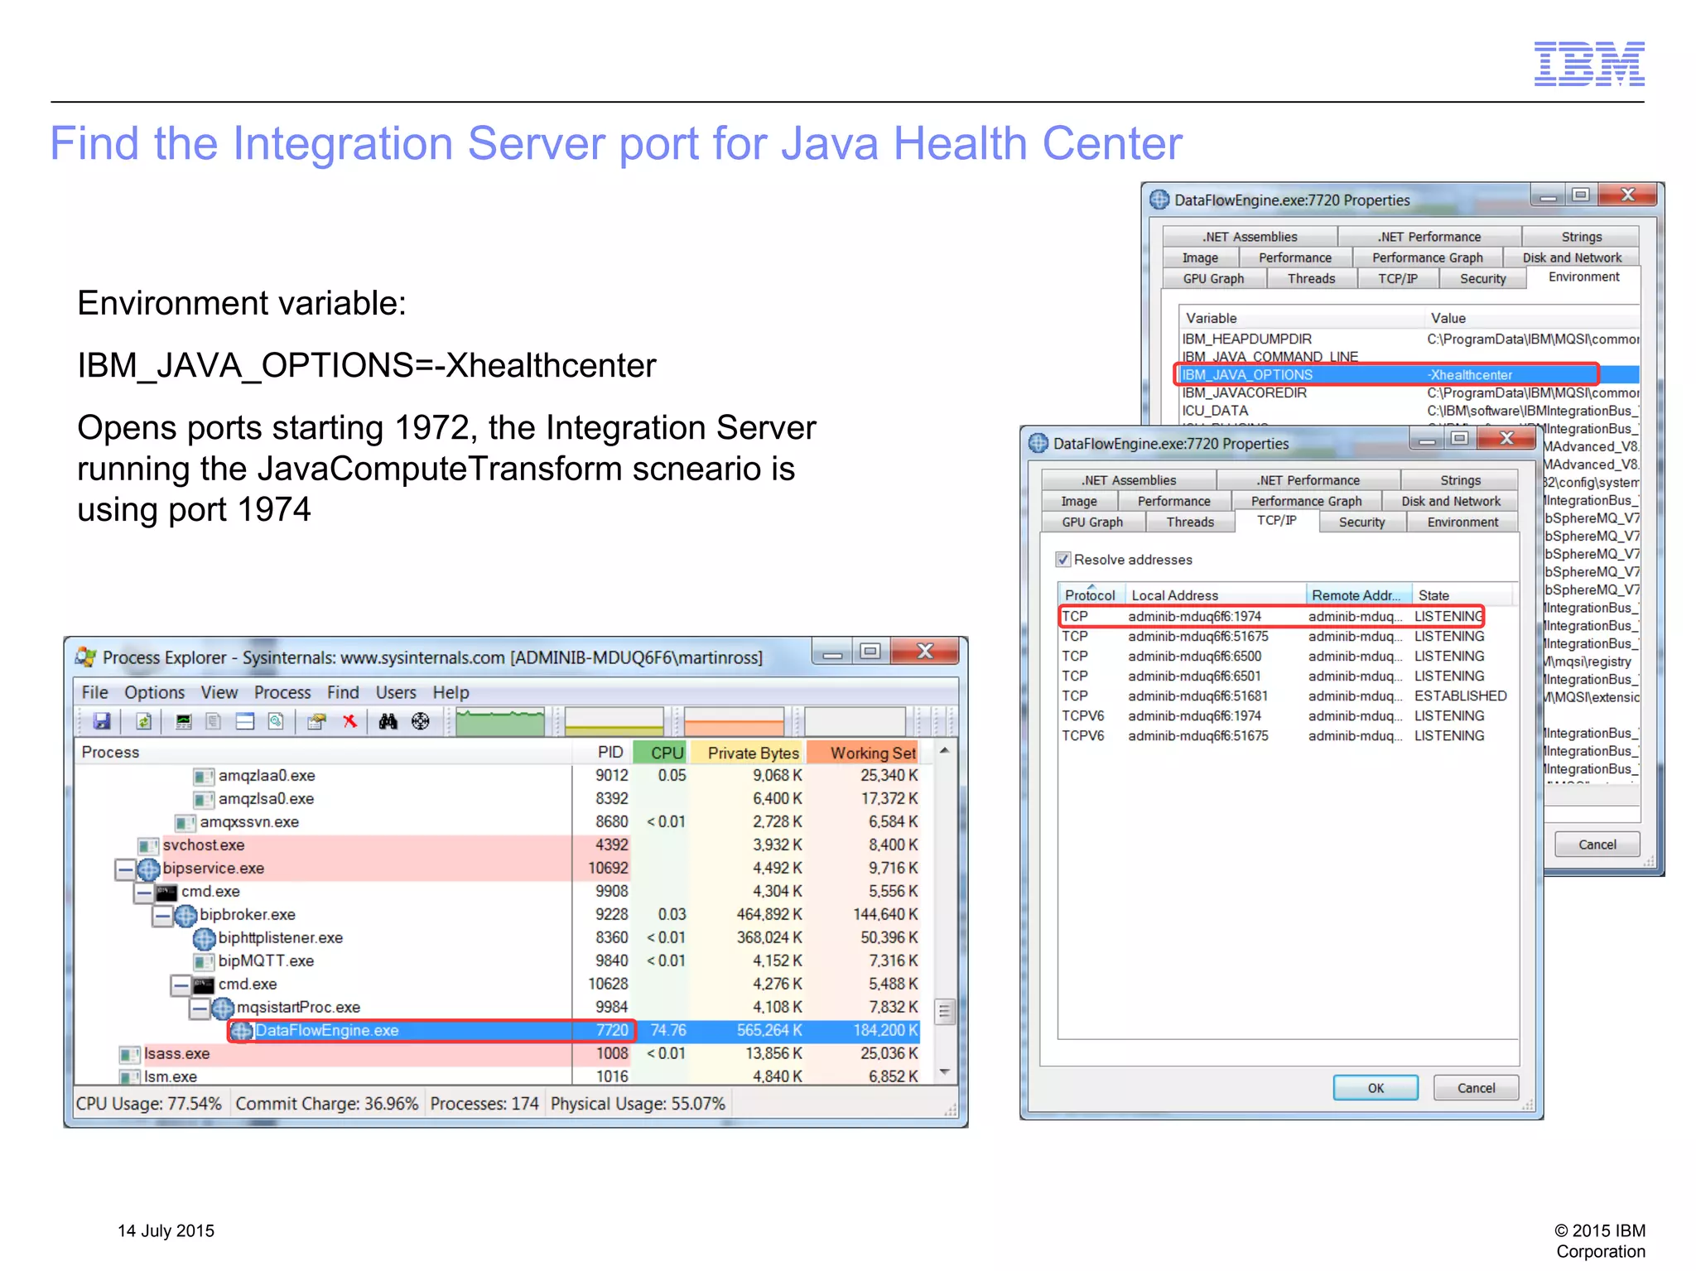
Task: Select the IBM_HEAPDUMPDIR variable row
Action: 1408,339
